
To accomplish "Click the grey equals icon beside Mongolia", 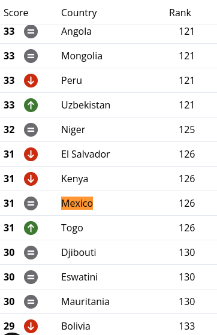I will (x=31, y=56).
